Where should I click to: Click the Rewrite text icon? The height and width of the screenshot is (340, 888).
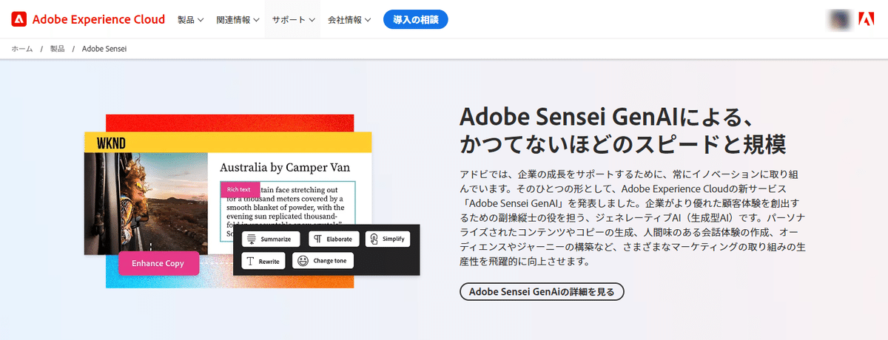(x=251, y=261)
